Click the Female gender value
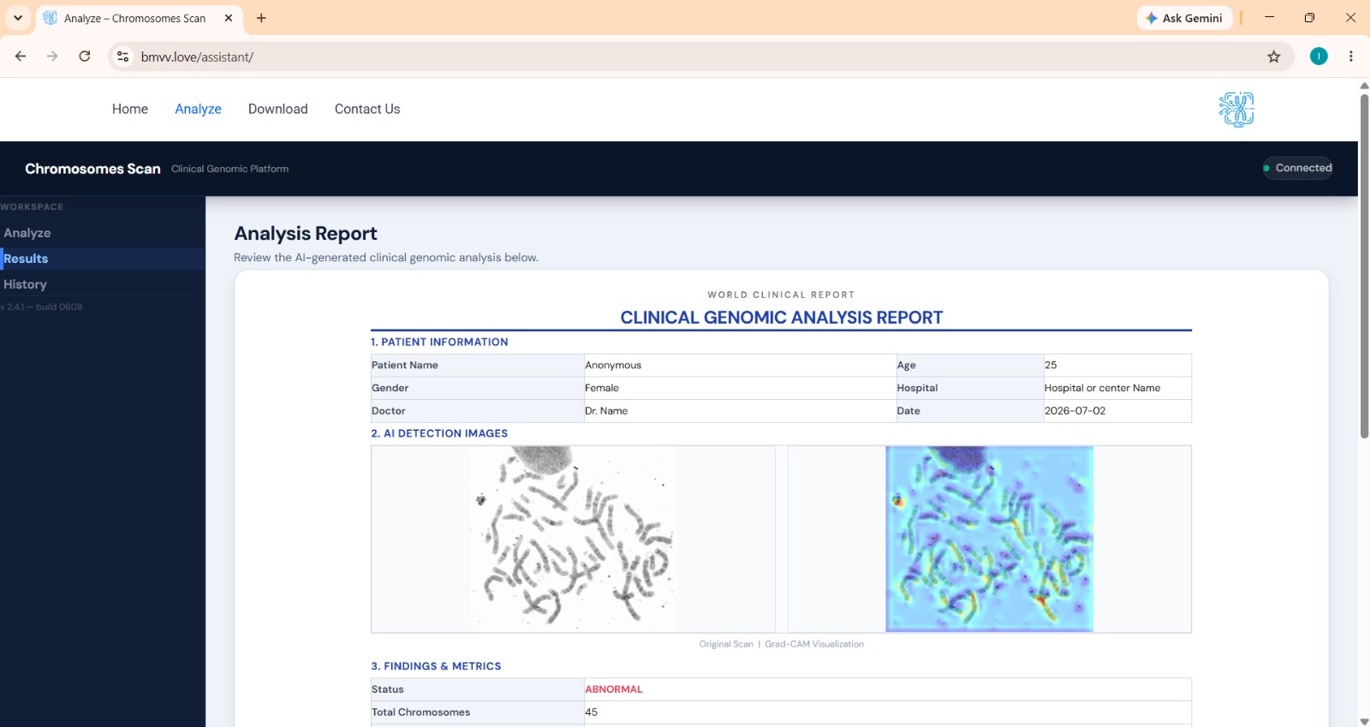Image resolution: width=1370 pixels, height=727 pixels. point(602,388)
